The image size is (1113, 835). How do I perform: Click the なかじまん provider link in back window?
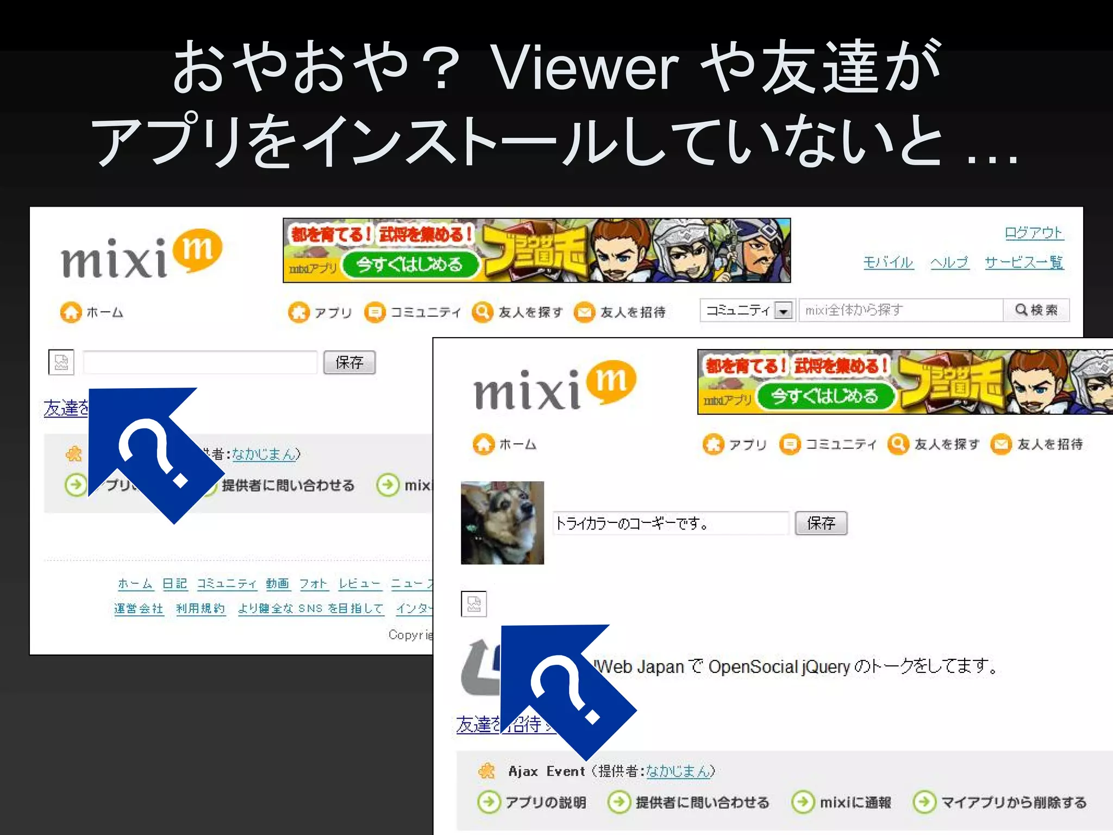coord(264,453)
